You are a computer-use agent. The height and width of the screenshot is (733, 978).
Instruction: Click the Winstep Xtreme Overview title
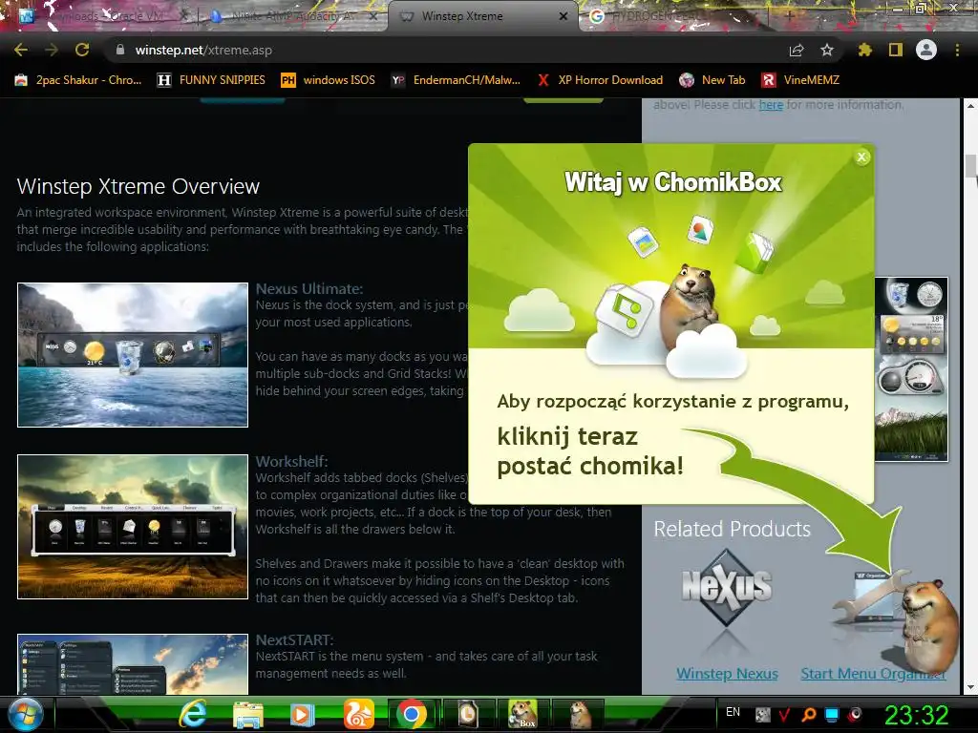point(138,186)
